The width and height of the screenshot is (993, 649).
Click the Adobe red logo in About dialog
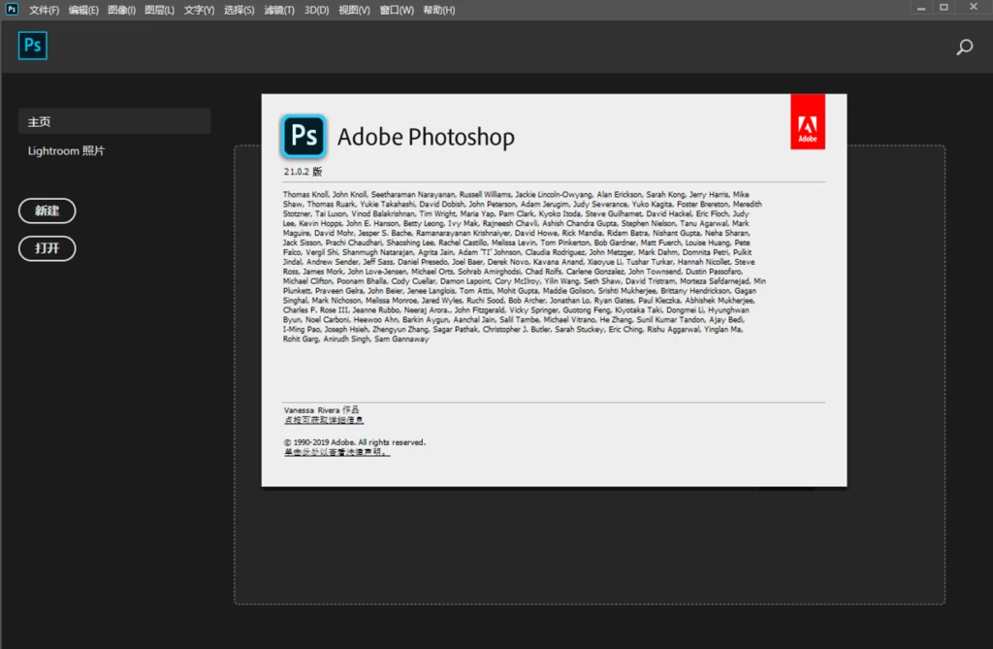coord(808,121)
